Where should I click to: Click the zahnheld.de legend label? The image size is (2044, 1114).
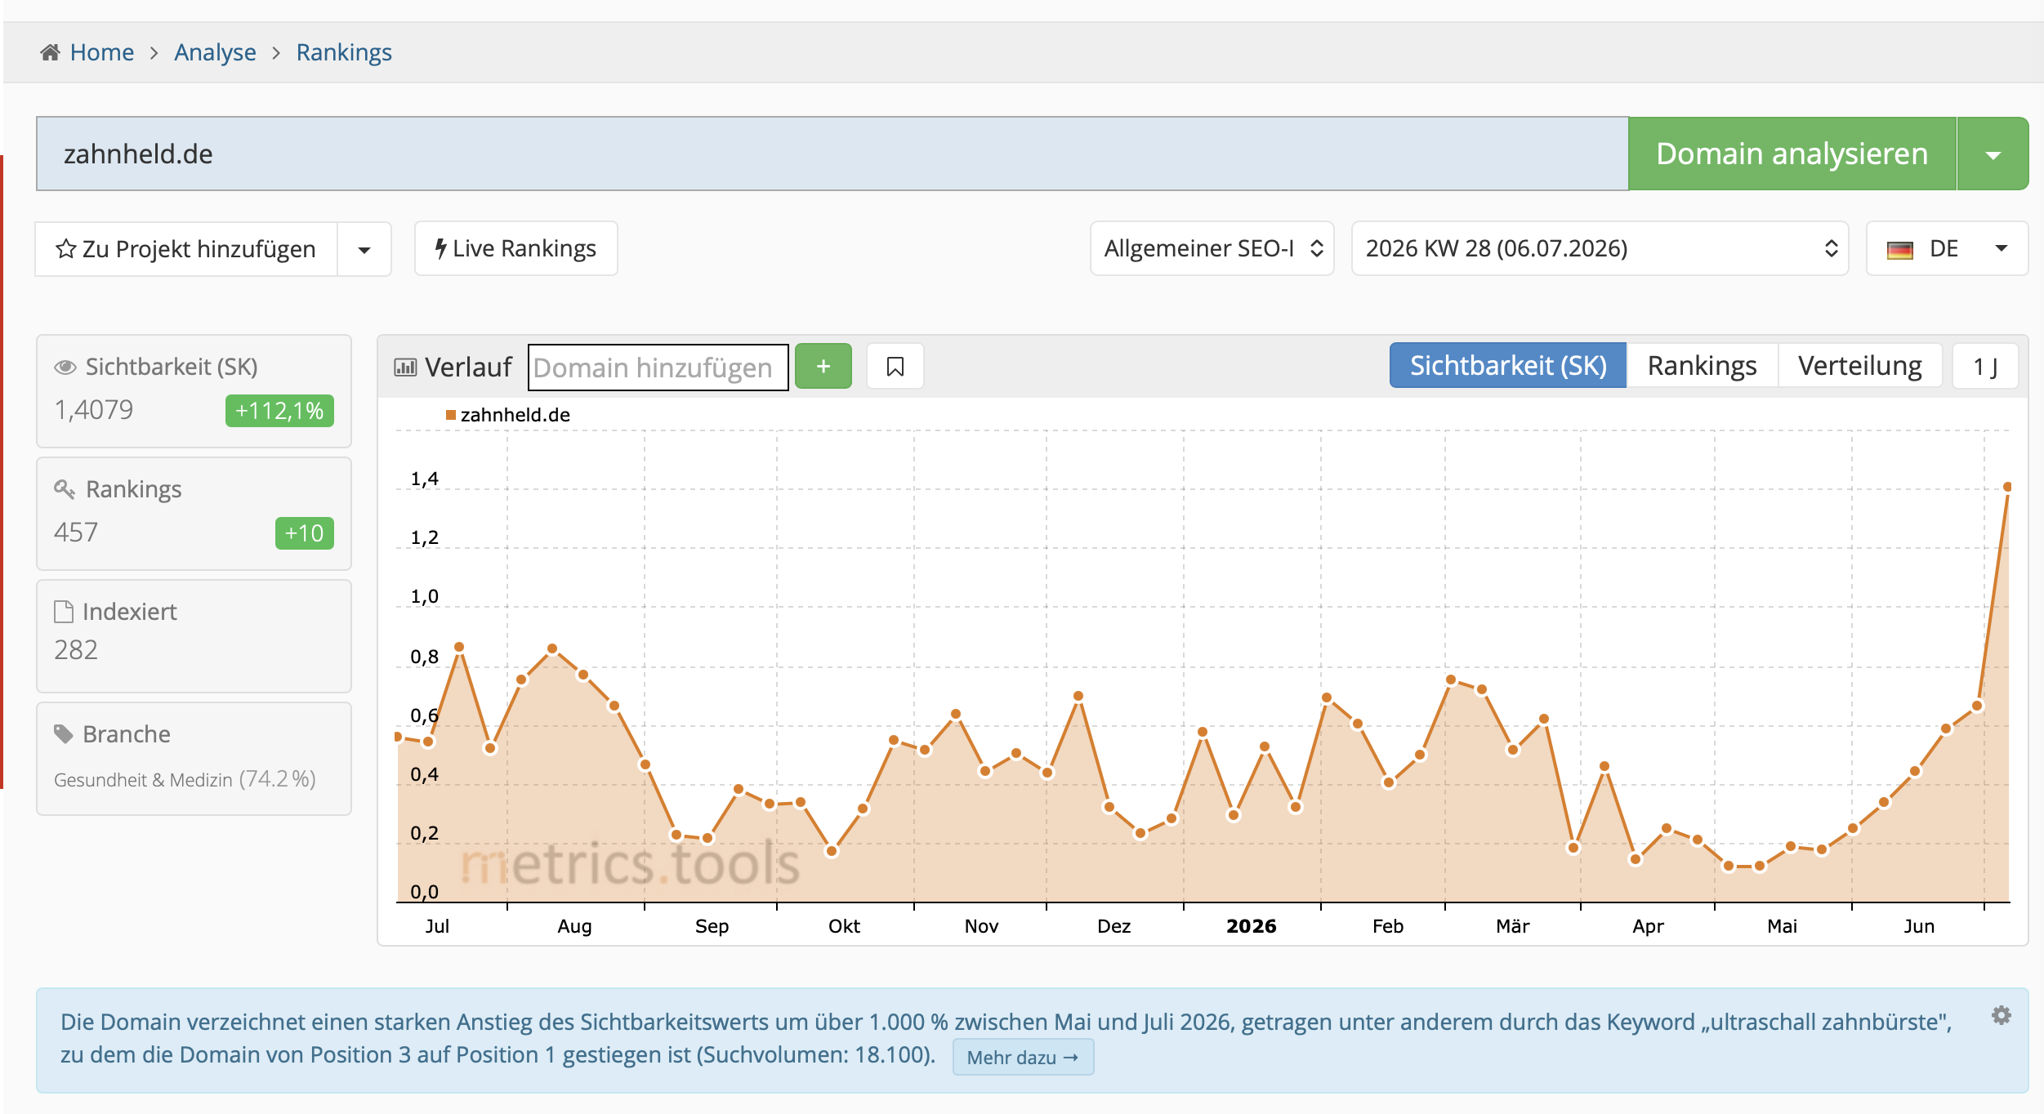click(x=515, y=415)
